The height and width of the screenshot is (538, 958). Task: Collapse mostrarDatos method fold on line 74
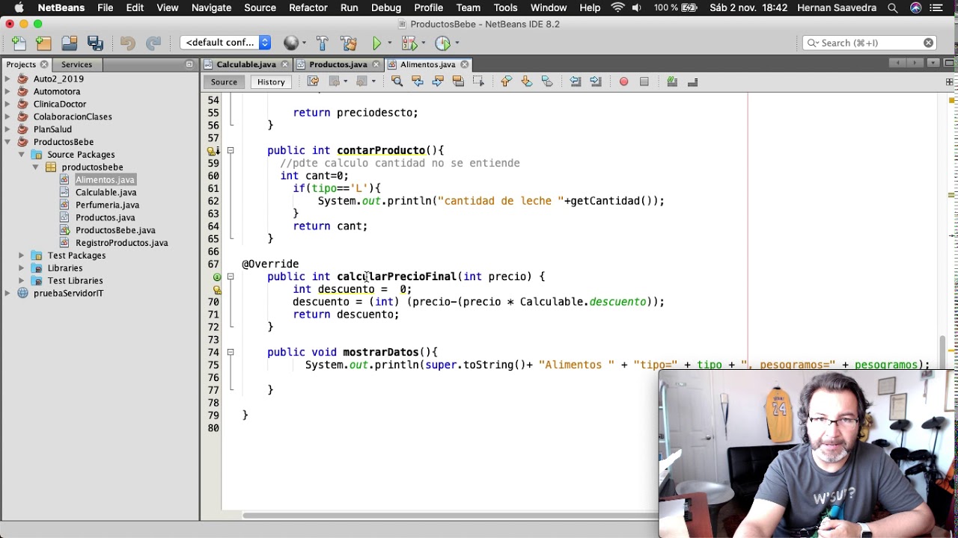231,353
